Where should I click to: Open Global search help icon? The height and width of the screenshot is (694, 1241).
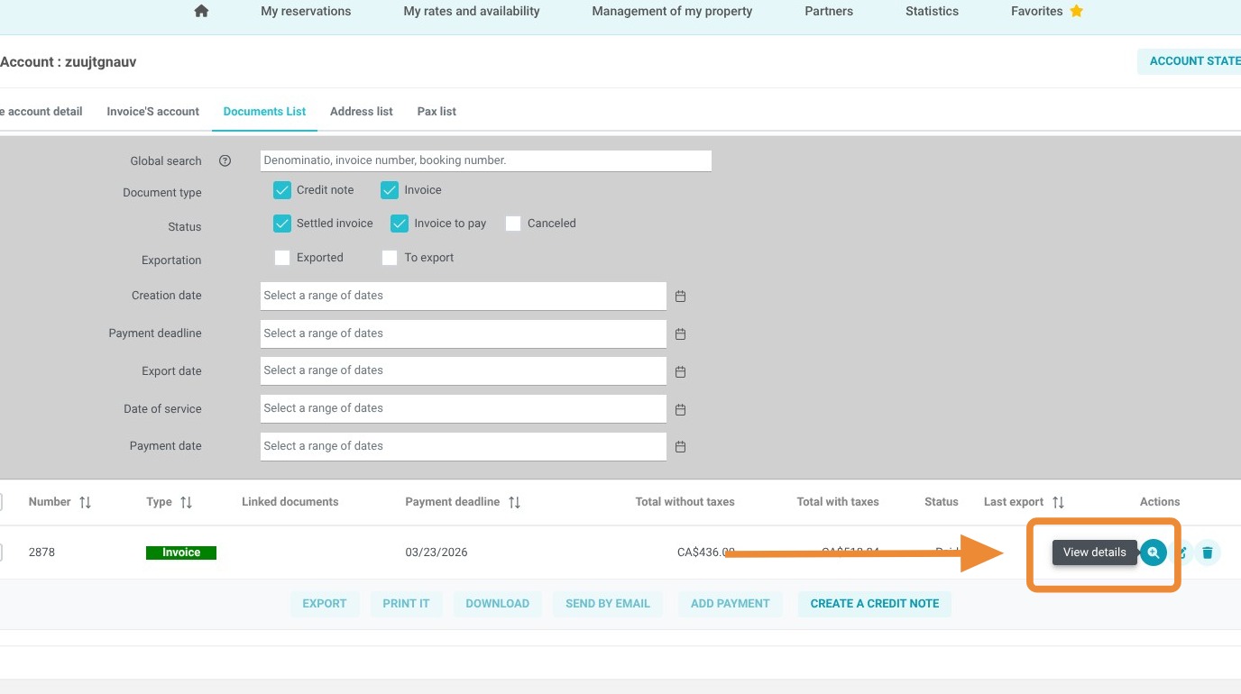coord(225,160)
